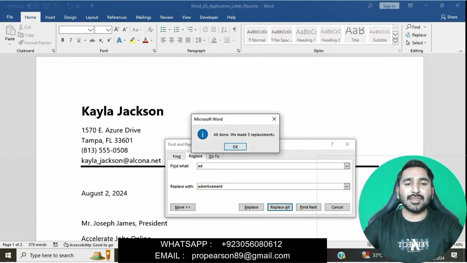
Task: Cut the selection to clipboard
Action: [25, 27]
